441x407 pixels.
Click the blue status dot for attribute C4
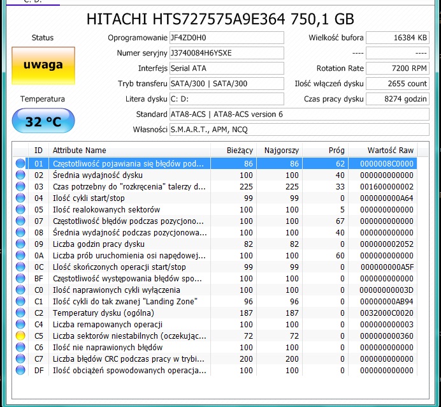[x=20, y=324]
